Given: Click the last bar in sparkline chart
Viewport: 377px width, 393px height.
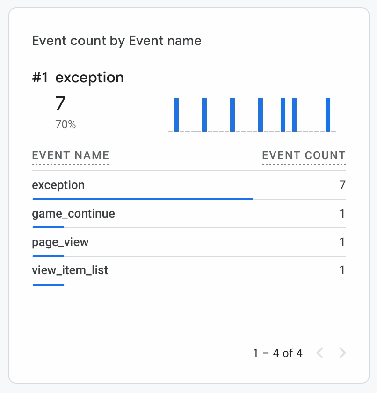Looking at the screenshot, I should point(328,115).
